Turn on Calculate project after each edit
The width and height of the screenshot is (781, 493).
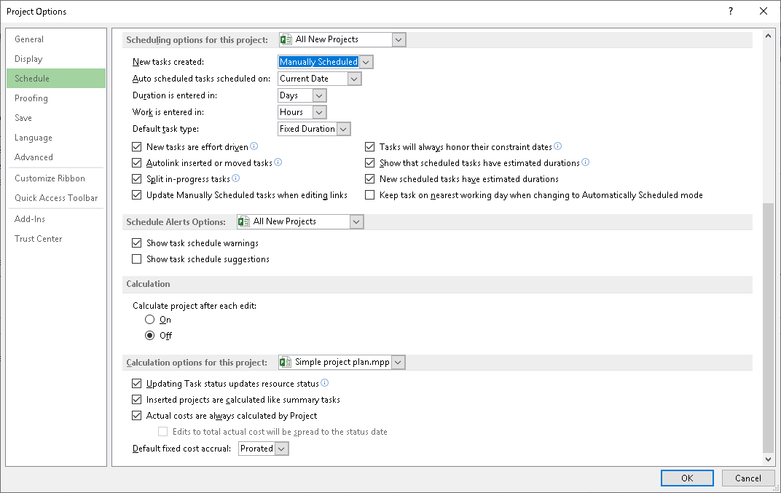[150, 320]
